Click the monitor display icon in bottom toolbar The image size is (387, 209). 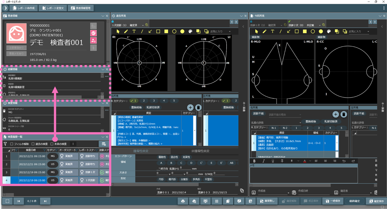[x=206, y=201]
